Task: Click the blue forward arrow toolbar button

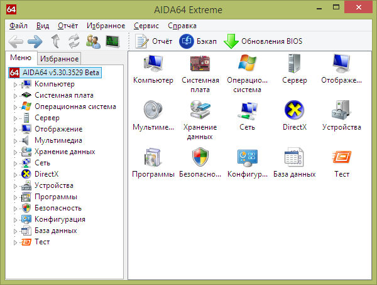Action: pos(35,42)
